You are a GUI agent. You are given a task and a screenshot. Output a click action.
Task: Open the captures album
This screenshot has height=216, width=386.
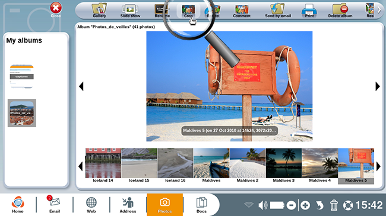coord(21,76)
